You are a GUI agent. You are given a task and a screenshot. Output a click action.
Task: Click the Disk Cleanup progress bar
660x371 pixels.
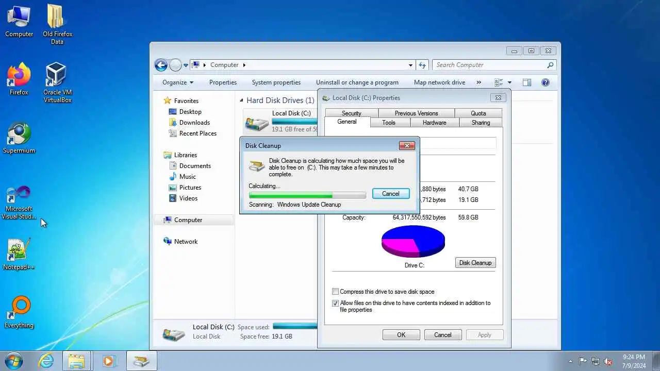click(307, 195)
